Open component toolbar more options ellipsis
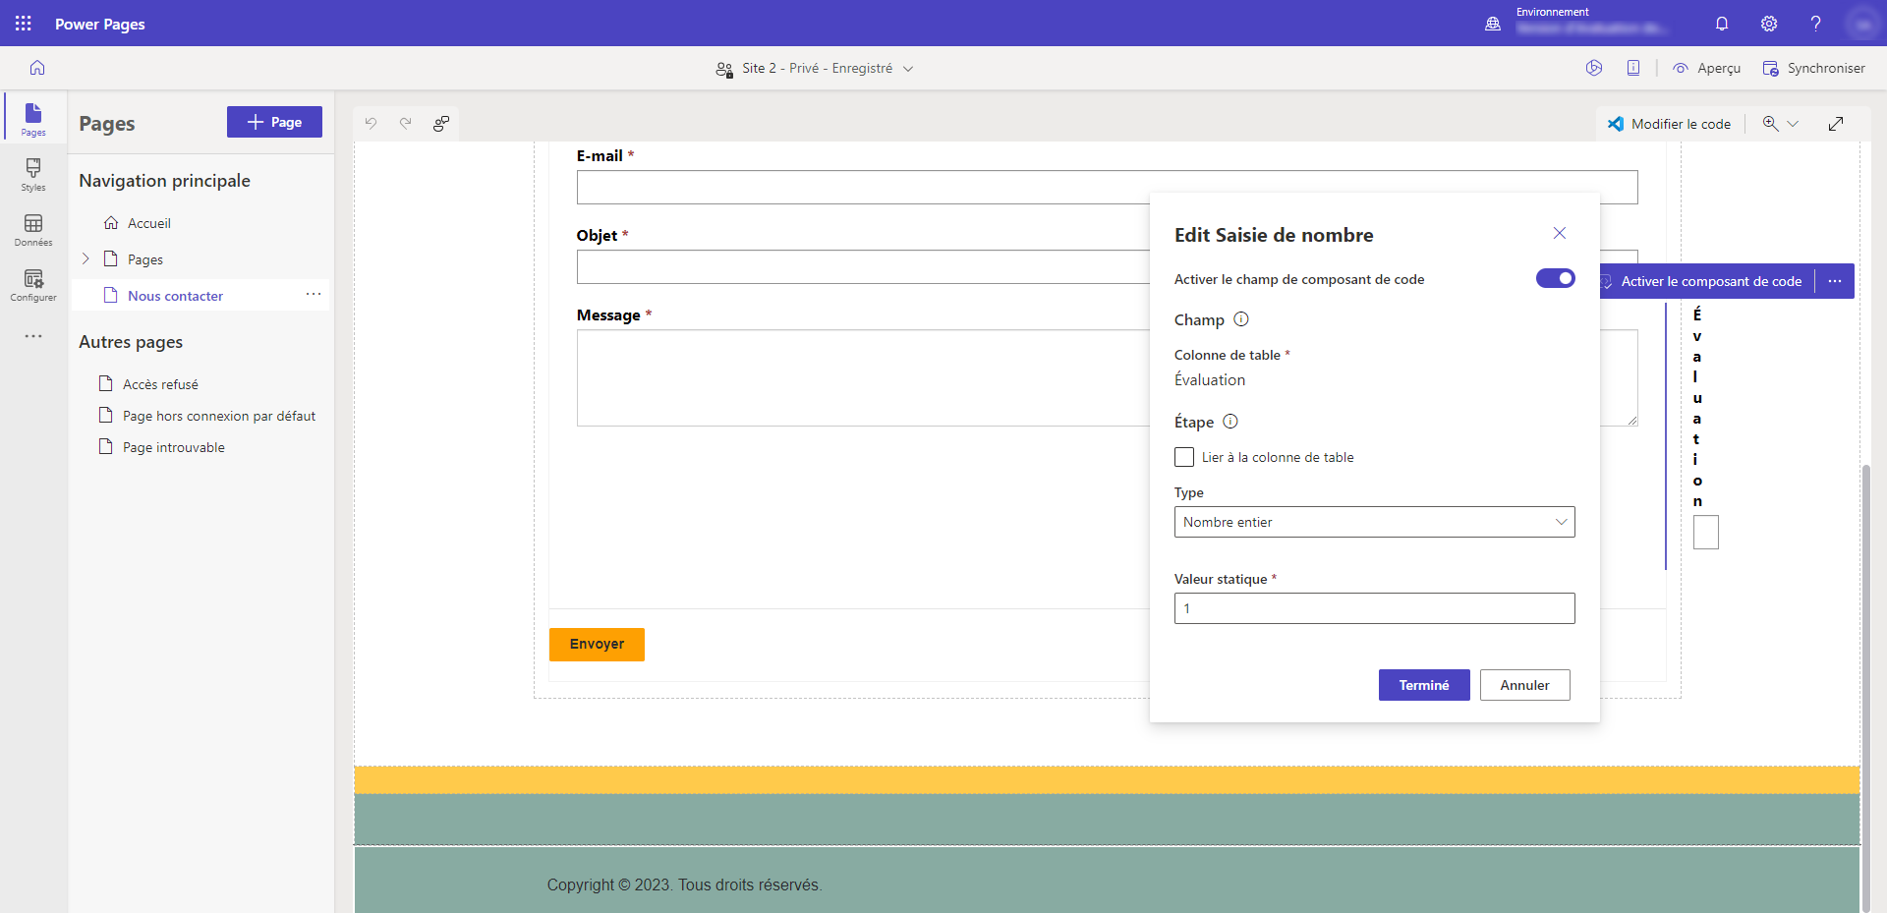This screenshot has height=913, width=1887. click(x=1835, y=281)
